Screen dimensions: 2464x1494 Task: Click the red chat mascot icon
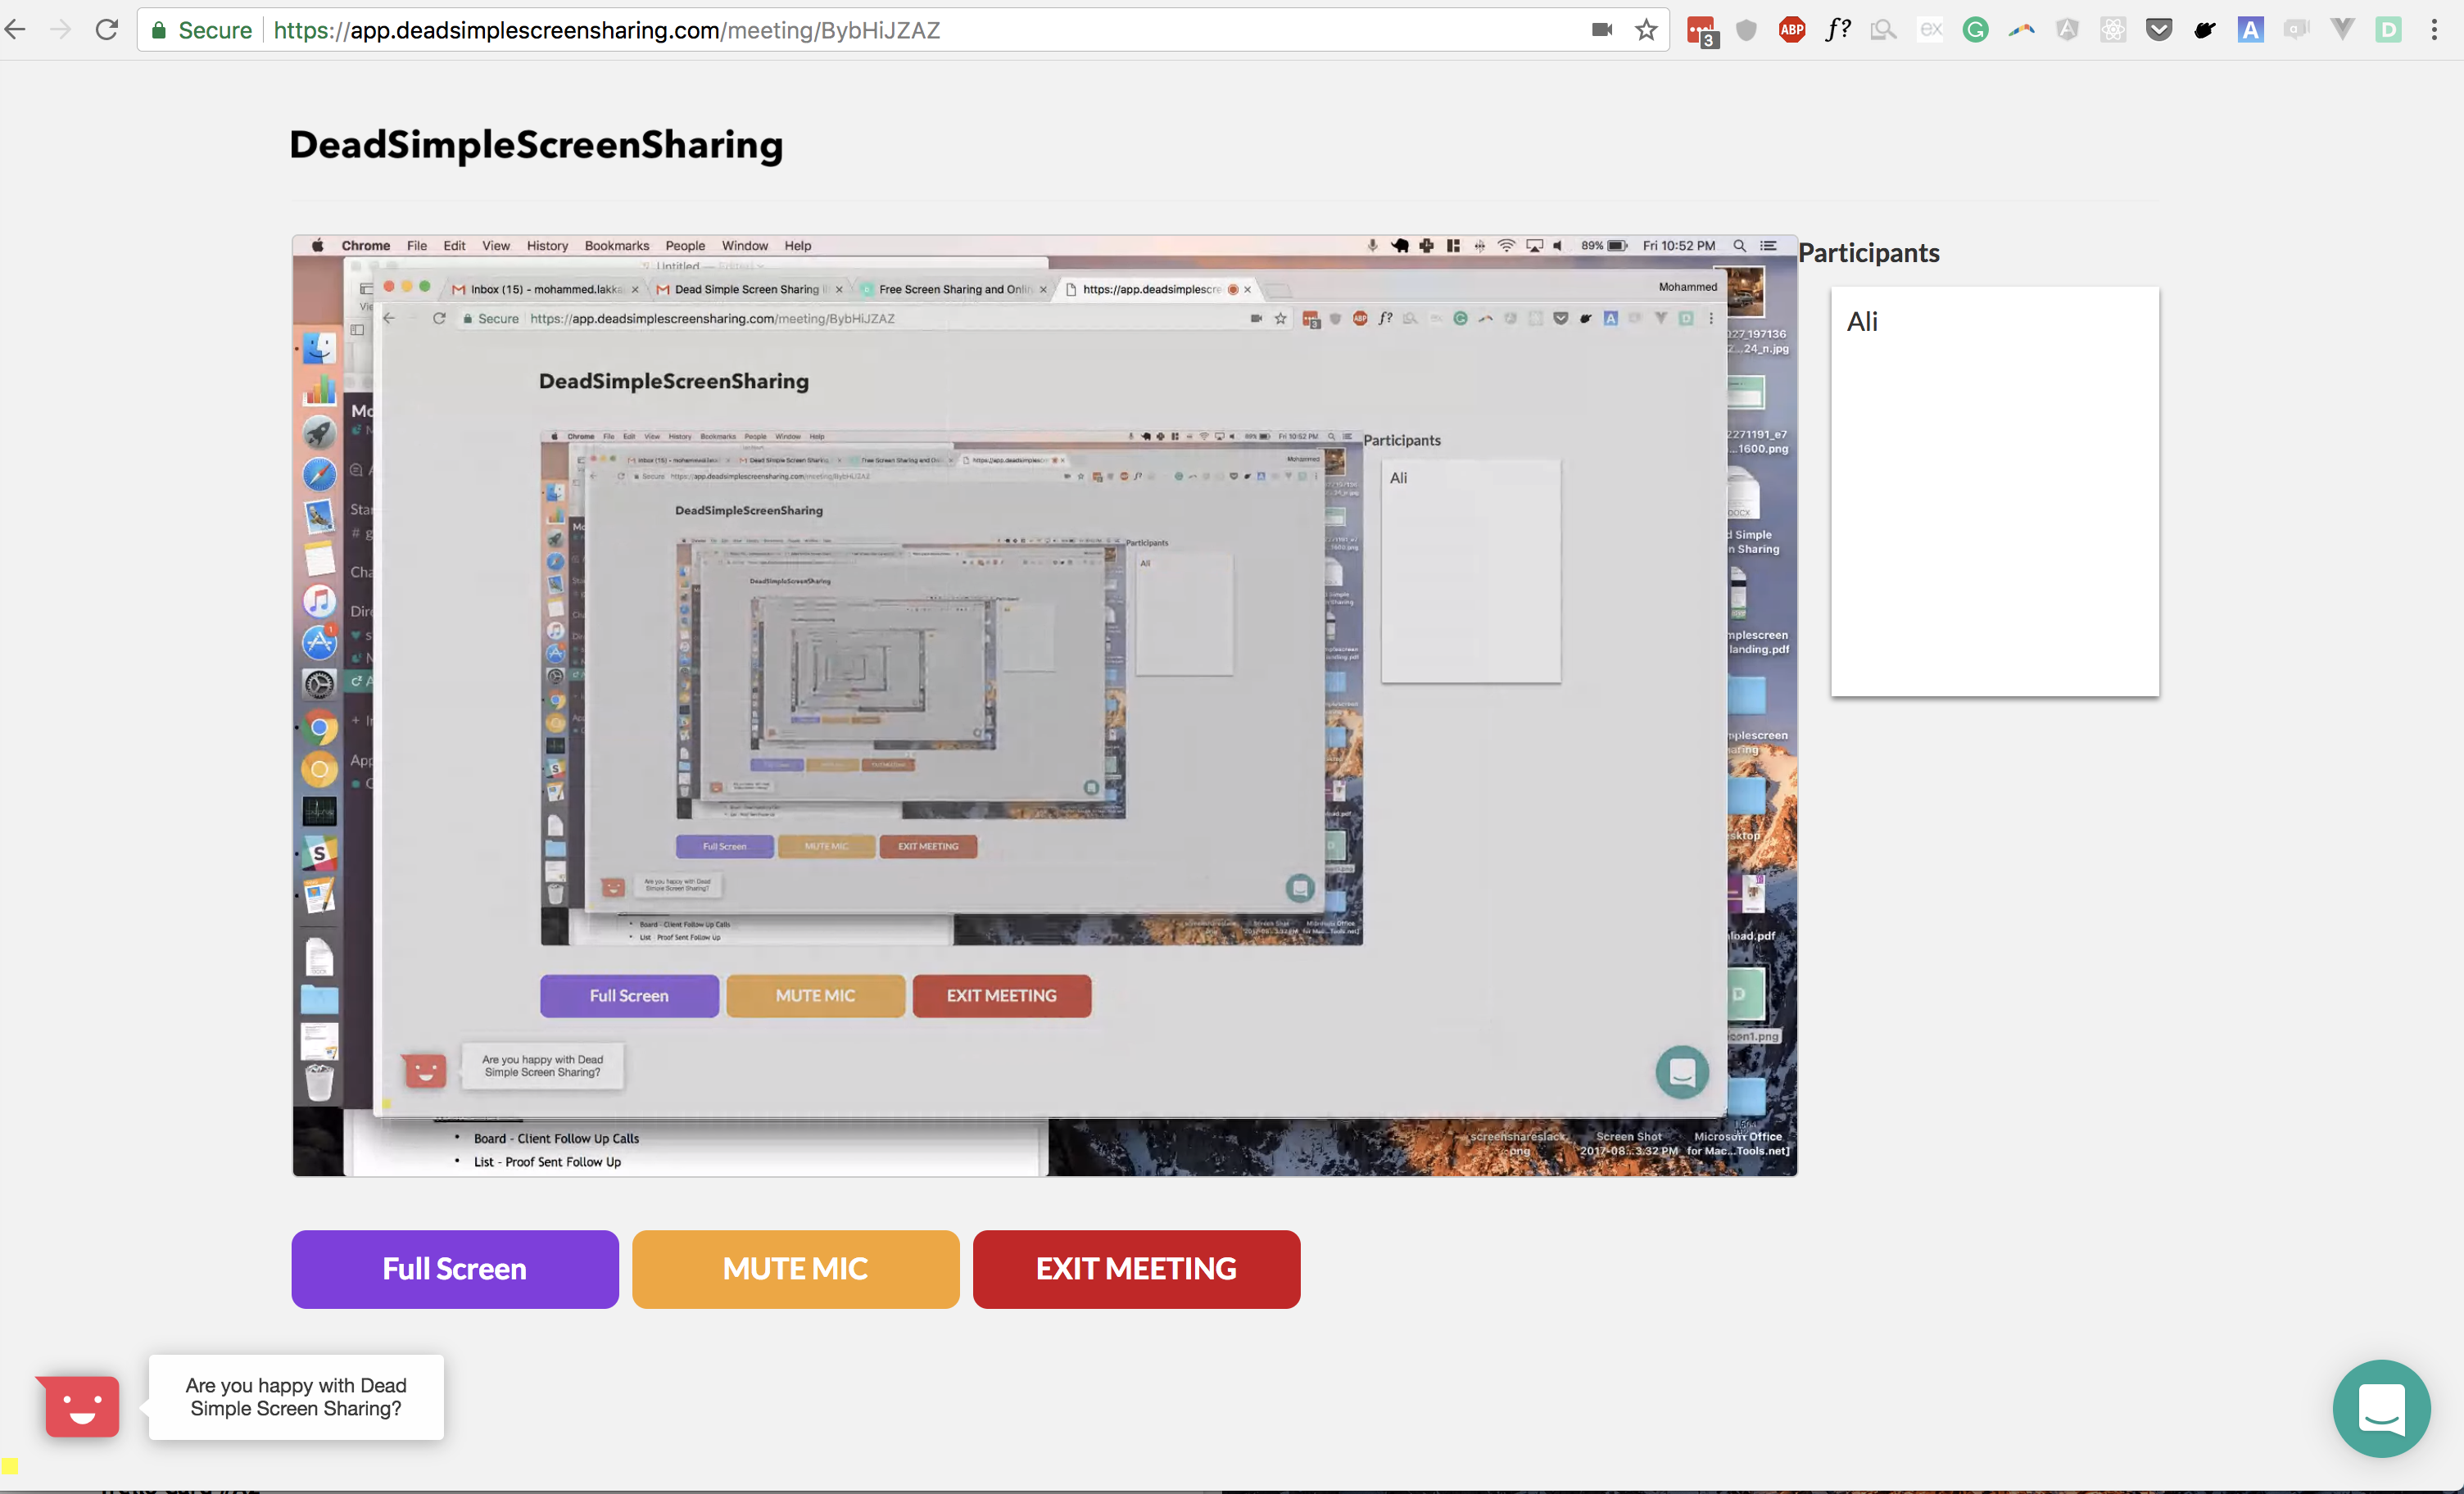pos(79,1407)
